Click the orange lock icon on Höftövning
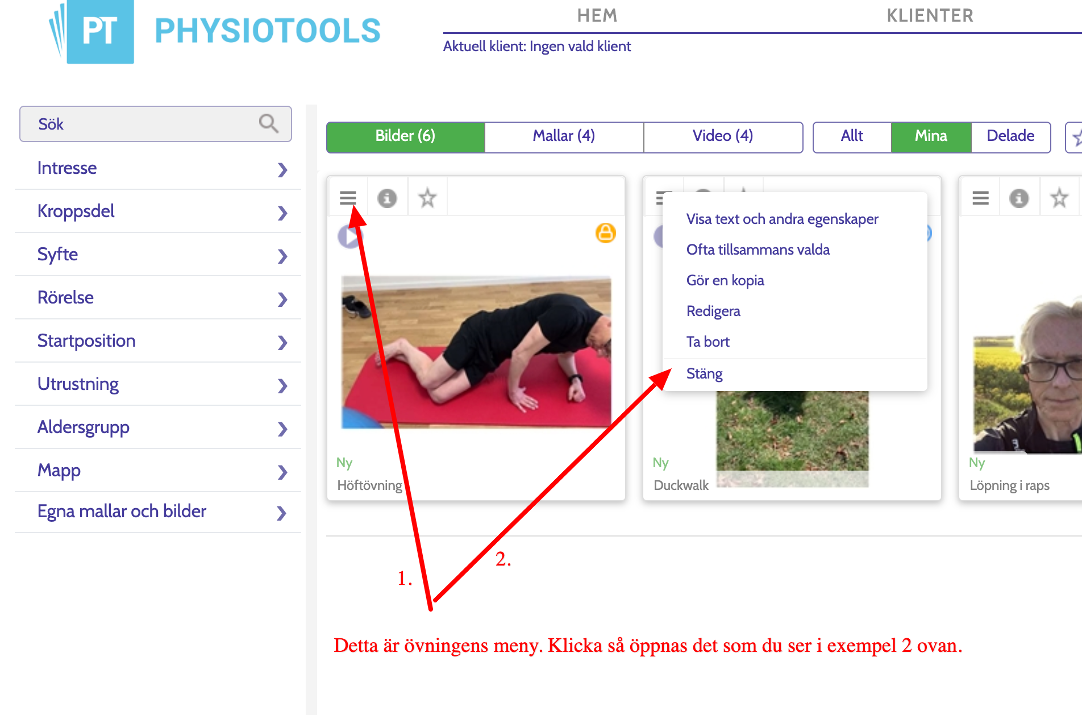 pos(605,233)
